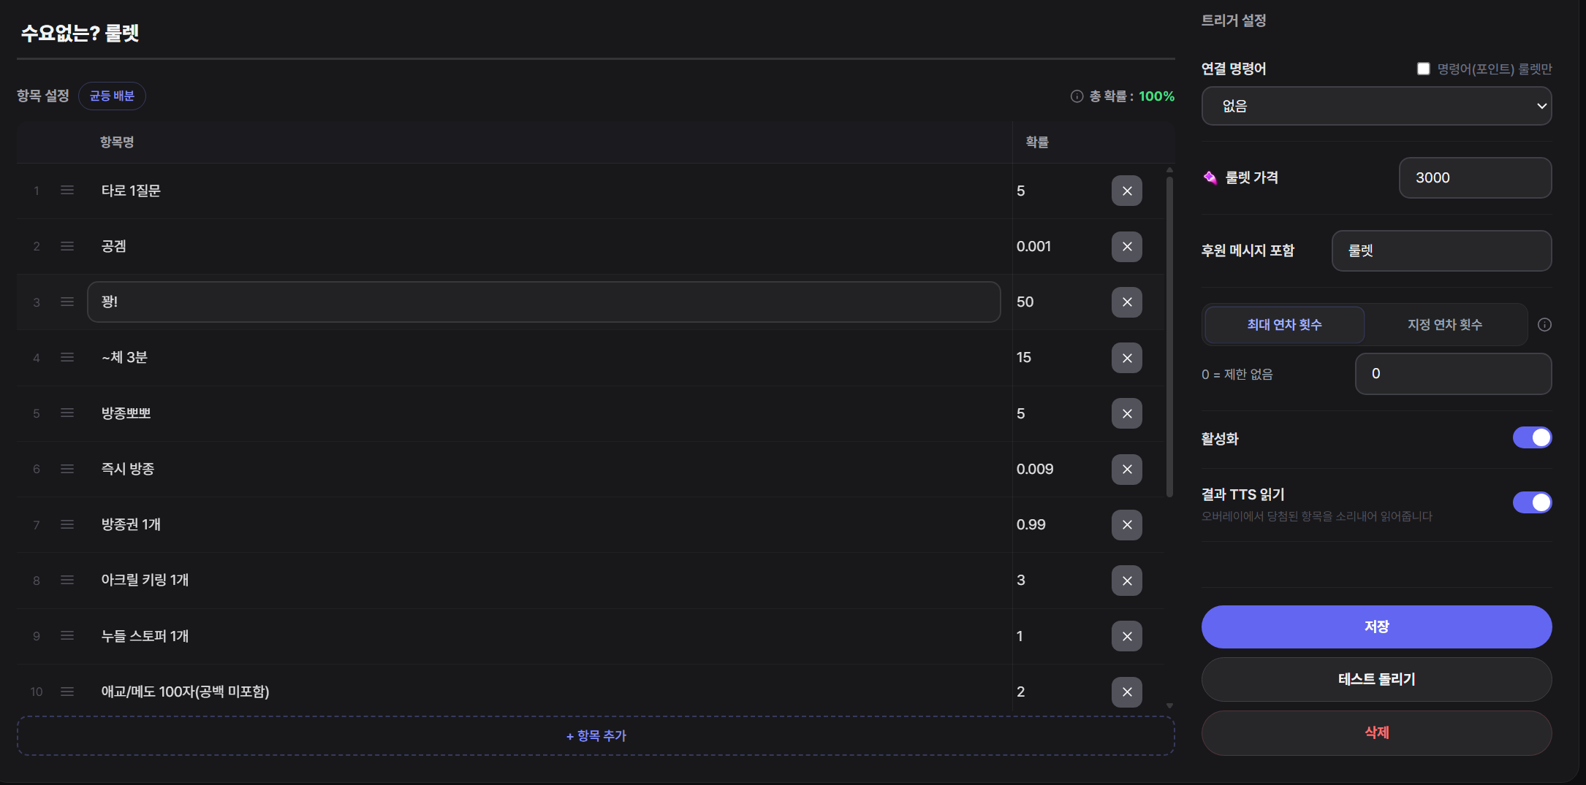Click the 확률 column header
The image size is (1586, 785).
[1037, 142]
